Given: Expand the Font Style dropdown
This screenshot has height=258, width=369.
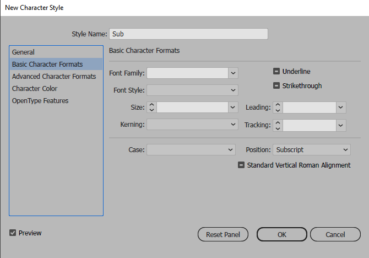Looking at the screenshot, I should click(x=234, y=90).
